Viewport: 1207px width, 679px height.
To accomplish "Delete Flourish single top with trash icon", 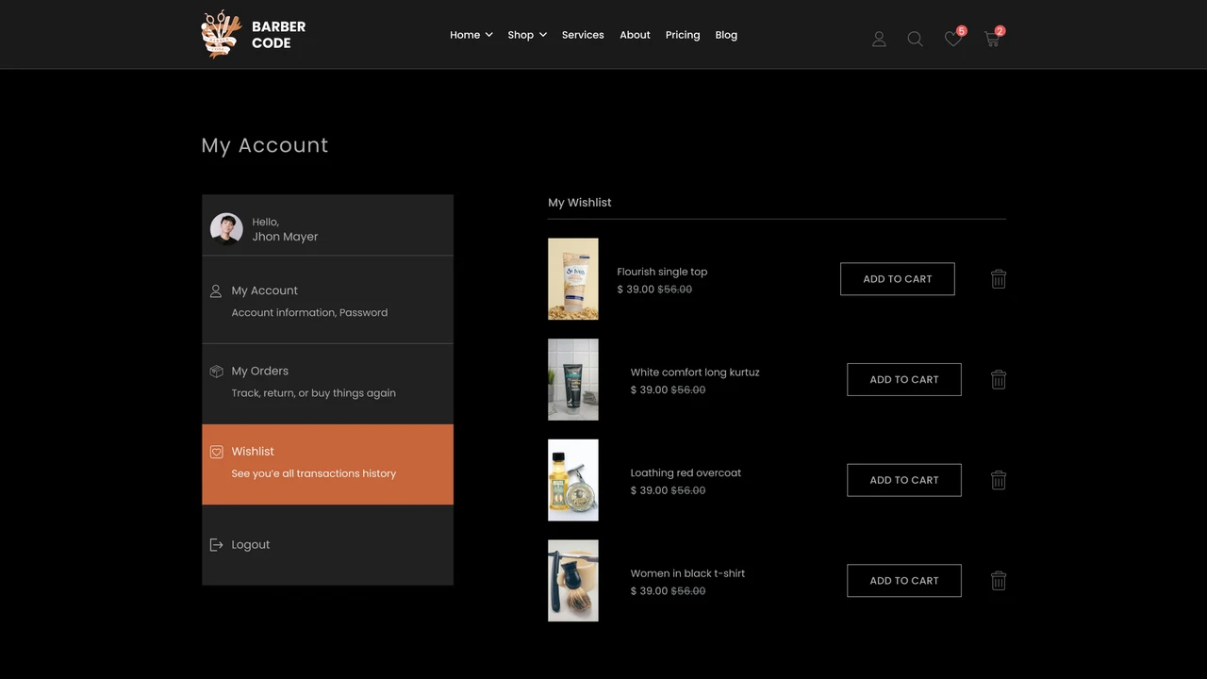I will tap(999, 279).
